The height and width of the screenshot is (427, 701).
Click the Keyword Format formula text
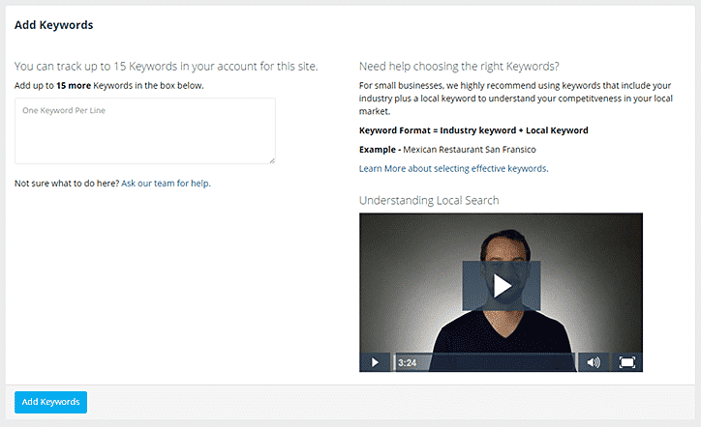click(x=473, y=130)
